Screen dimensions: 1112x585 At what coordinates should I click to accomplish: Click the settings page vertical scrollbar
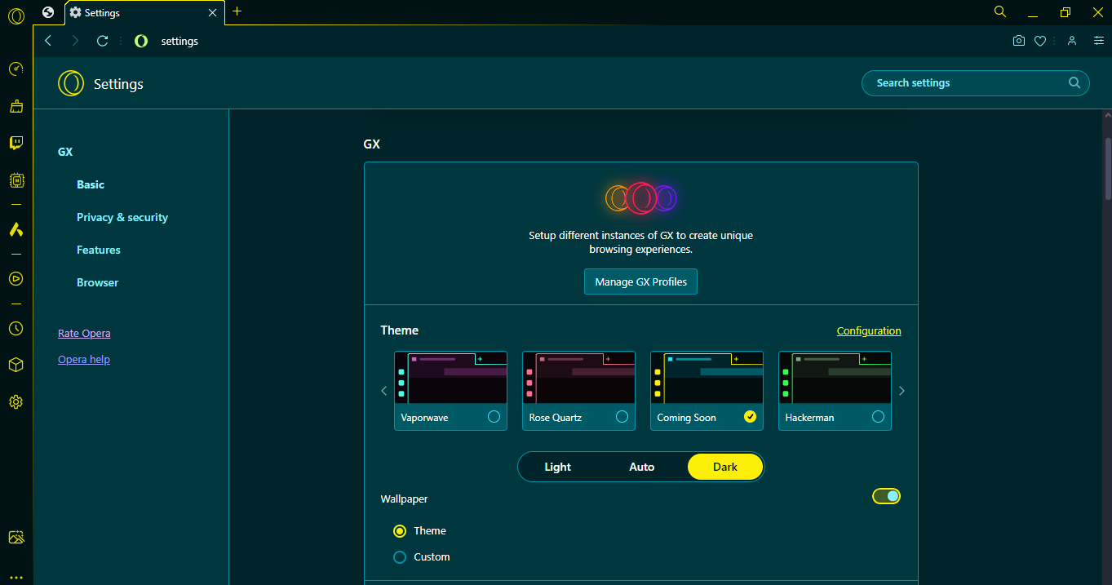point(1108,168)
